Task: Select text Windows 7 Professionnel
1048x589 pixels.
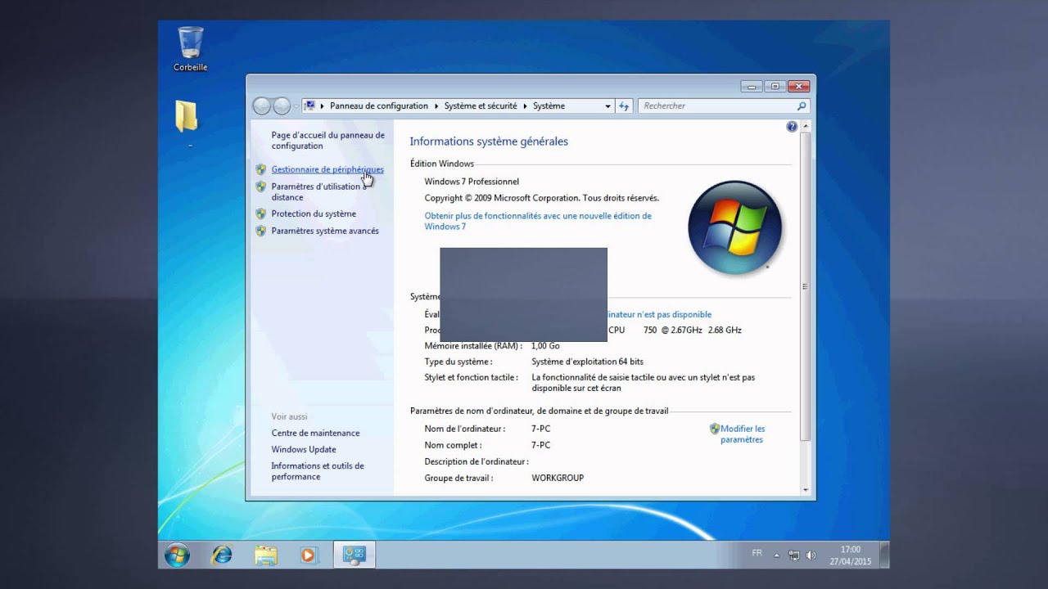Action: point(472,182)
